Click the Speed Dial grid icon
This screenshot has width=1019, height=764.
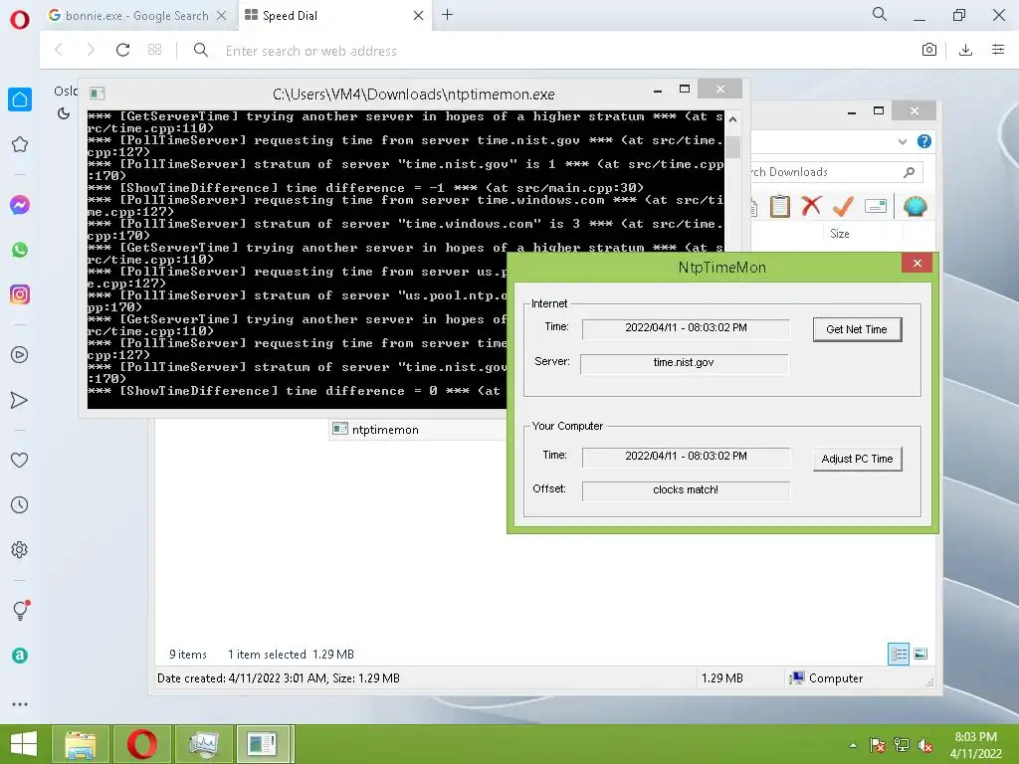click(154, 50)
